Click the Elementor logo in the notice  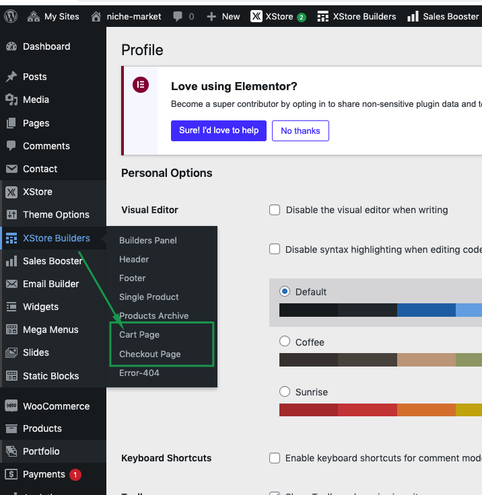[141, 85]
